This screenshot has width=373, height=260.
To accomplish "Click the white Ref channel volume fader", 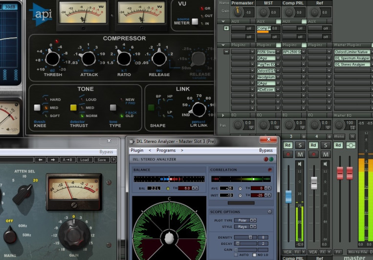I will point(314,183).
